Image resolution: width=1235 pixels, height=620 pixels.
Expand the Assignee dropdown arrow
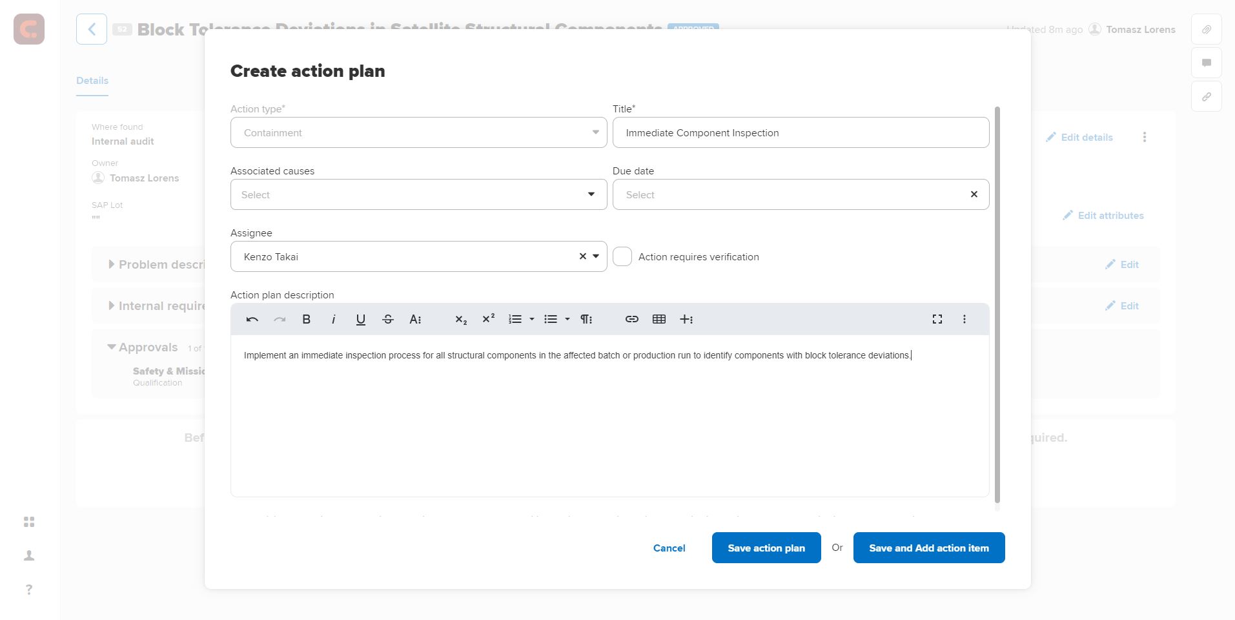click(x=596, y=256)
